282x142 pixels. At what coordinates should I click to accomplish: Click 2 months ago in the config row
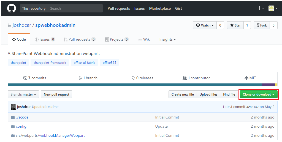pyautogui.click(x=262, y=126)
